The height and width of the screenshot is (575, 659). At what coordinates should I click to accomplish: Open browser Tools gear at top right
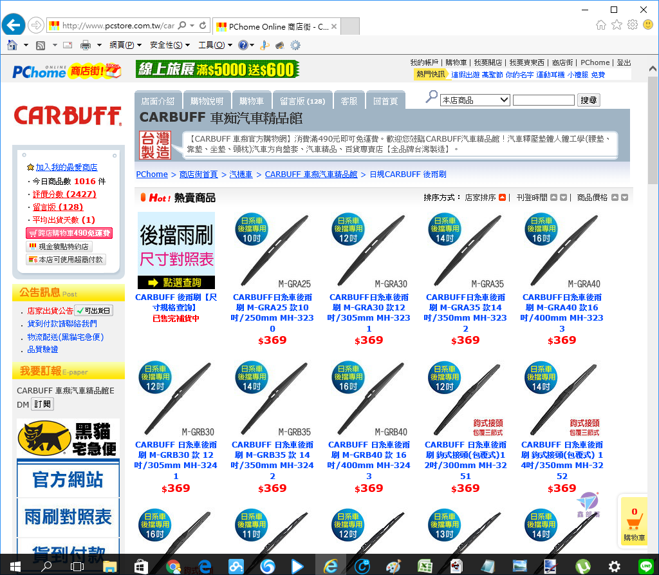click(633, 25)
